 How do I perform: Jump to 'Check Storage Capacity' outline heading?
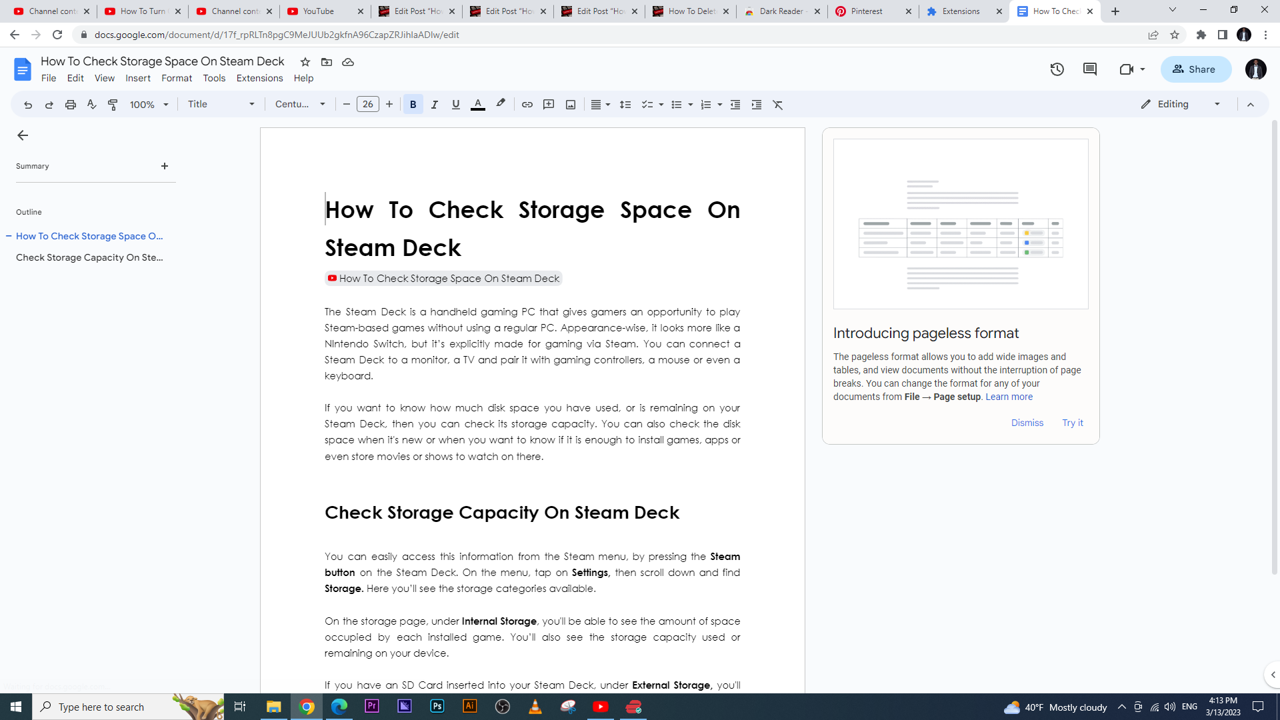(89, 257)
